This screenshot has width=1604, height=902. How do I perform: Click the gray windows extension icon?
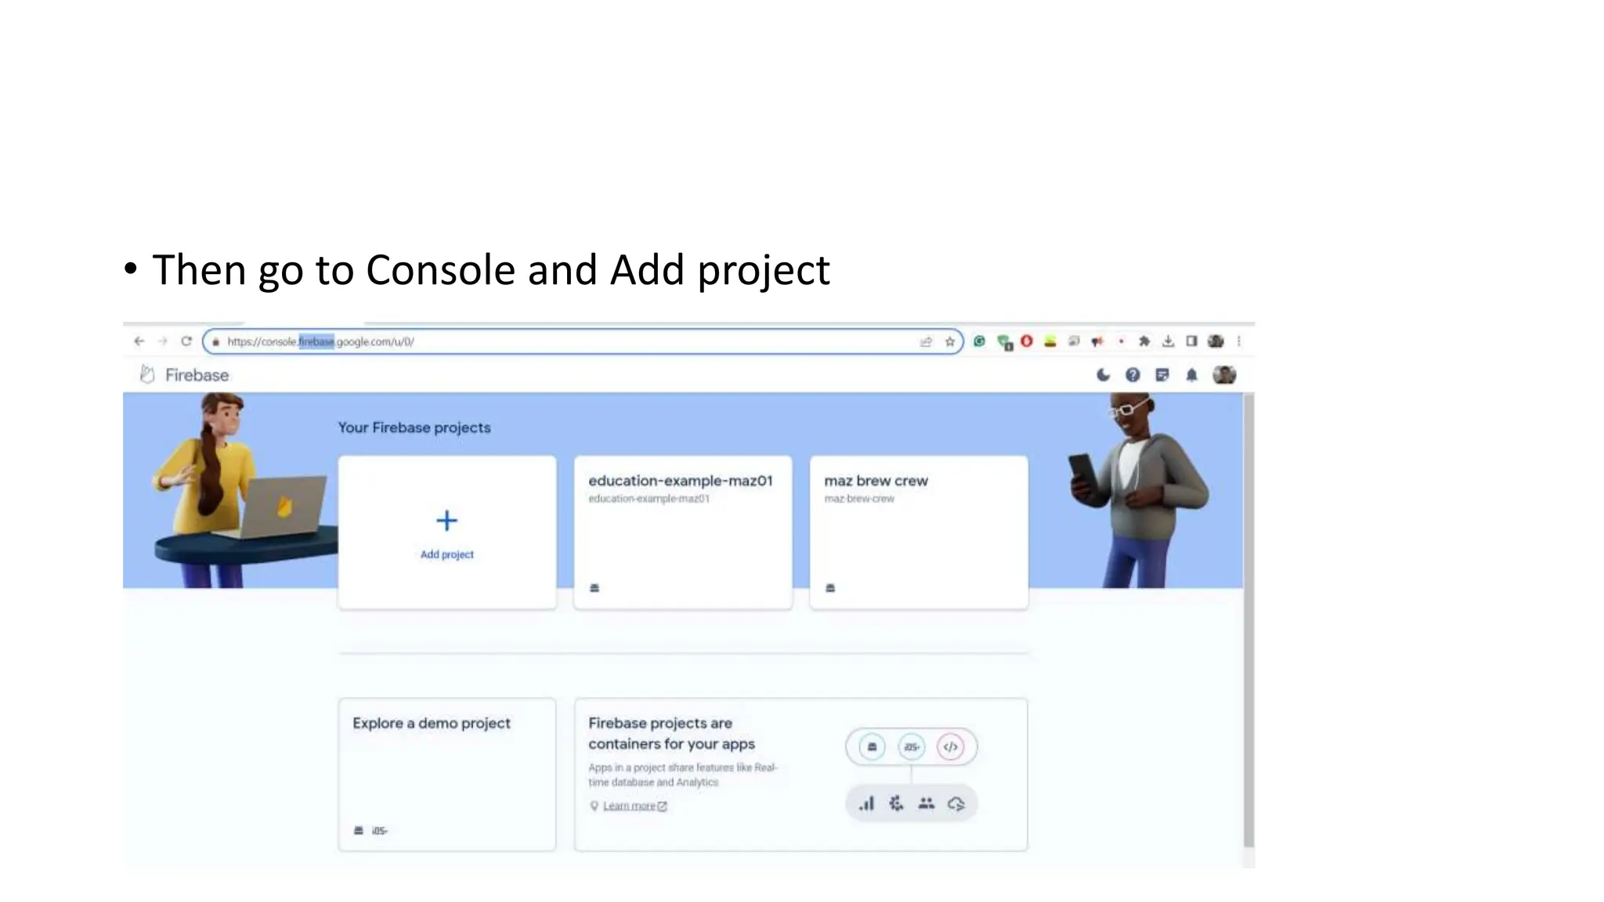coord(1074,341)
